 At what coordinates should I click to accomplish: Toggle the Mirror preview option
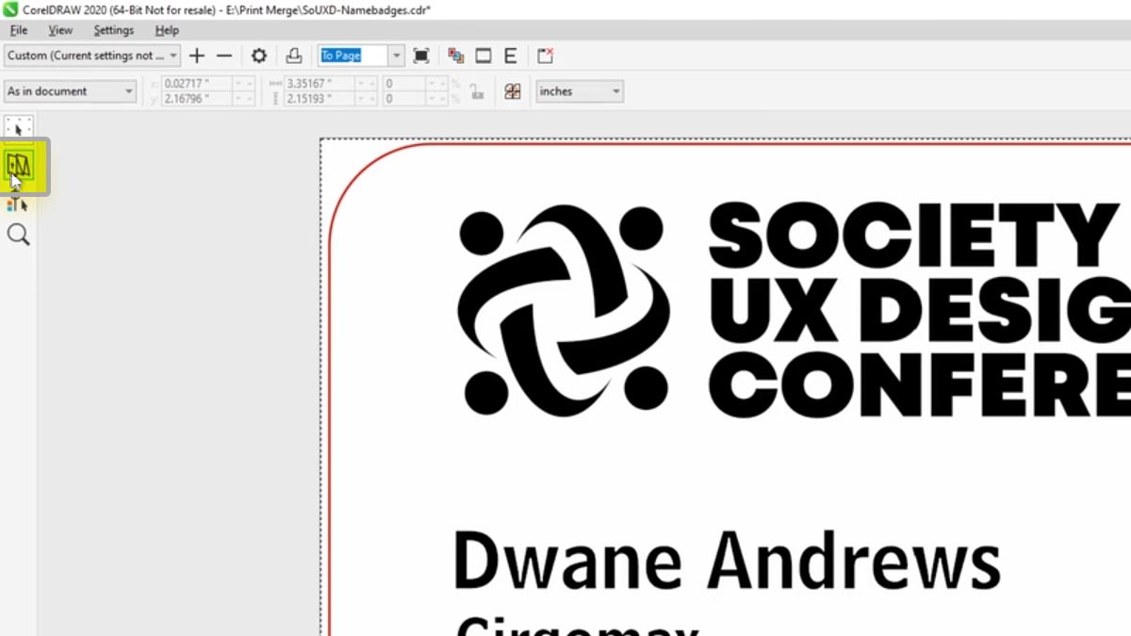[483, 55]
